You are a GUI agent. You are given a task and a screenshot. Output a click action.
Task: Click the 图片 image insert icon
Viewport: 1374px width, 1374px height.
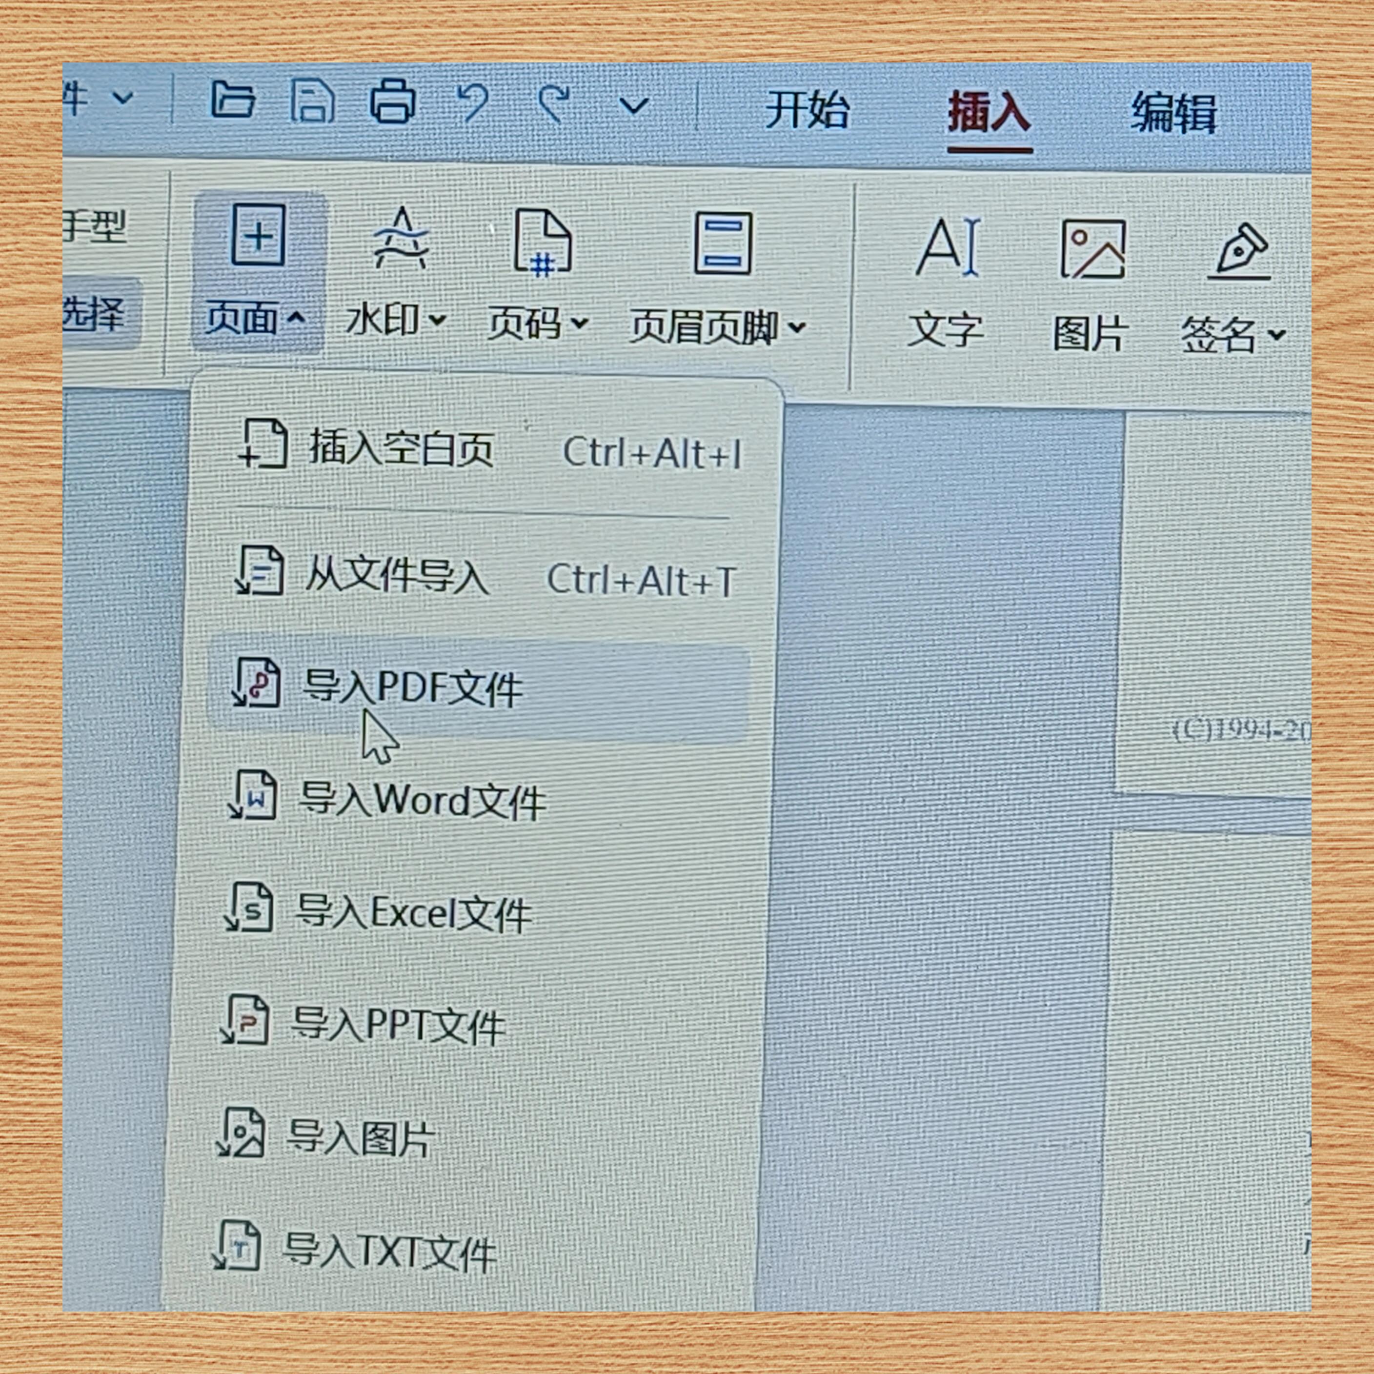(x=1092, y=250)
